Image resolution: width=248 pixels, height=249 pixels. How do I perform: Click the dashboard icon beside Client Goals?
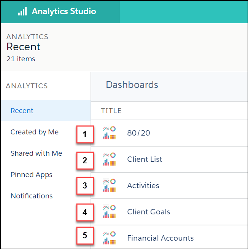pos(109,212)
